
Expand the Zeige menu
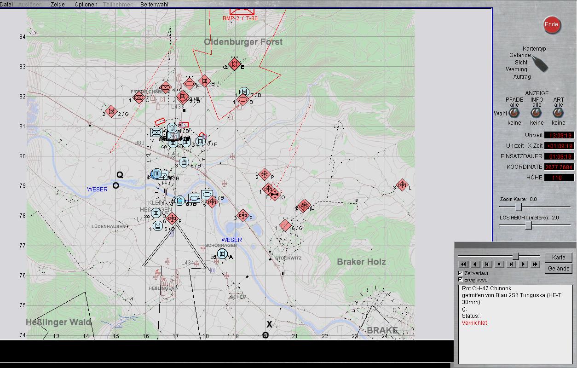pos(58,4)
